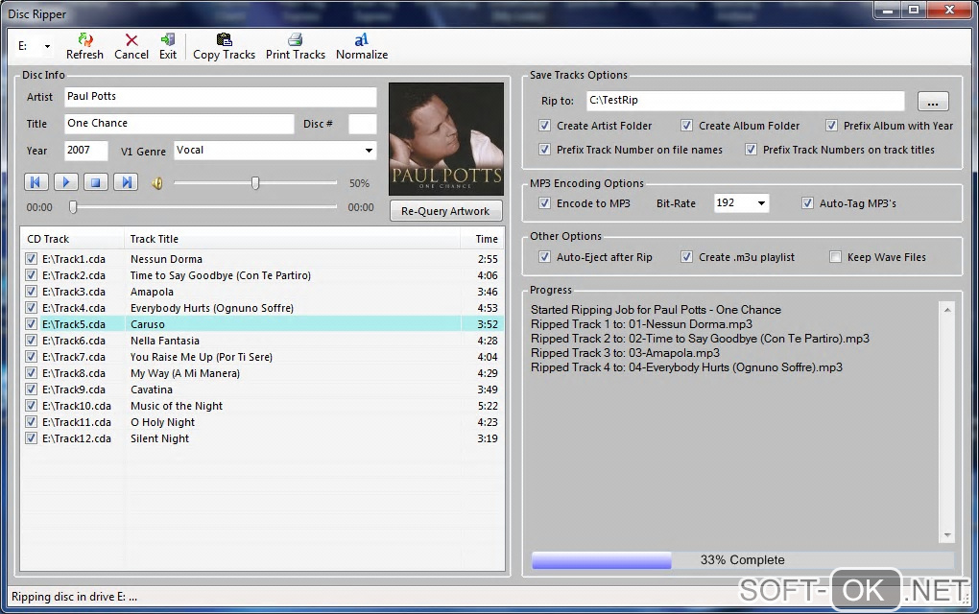Click the empty Disc # field
This screenshot has width=979, height=614.
point(362,124)
